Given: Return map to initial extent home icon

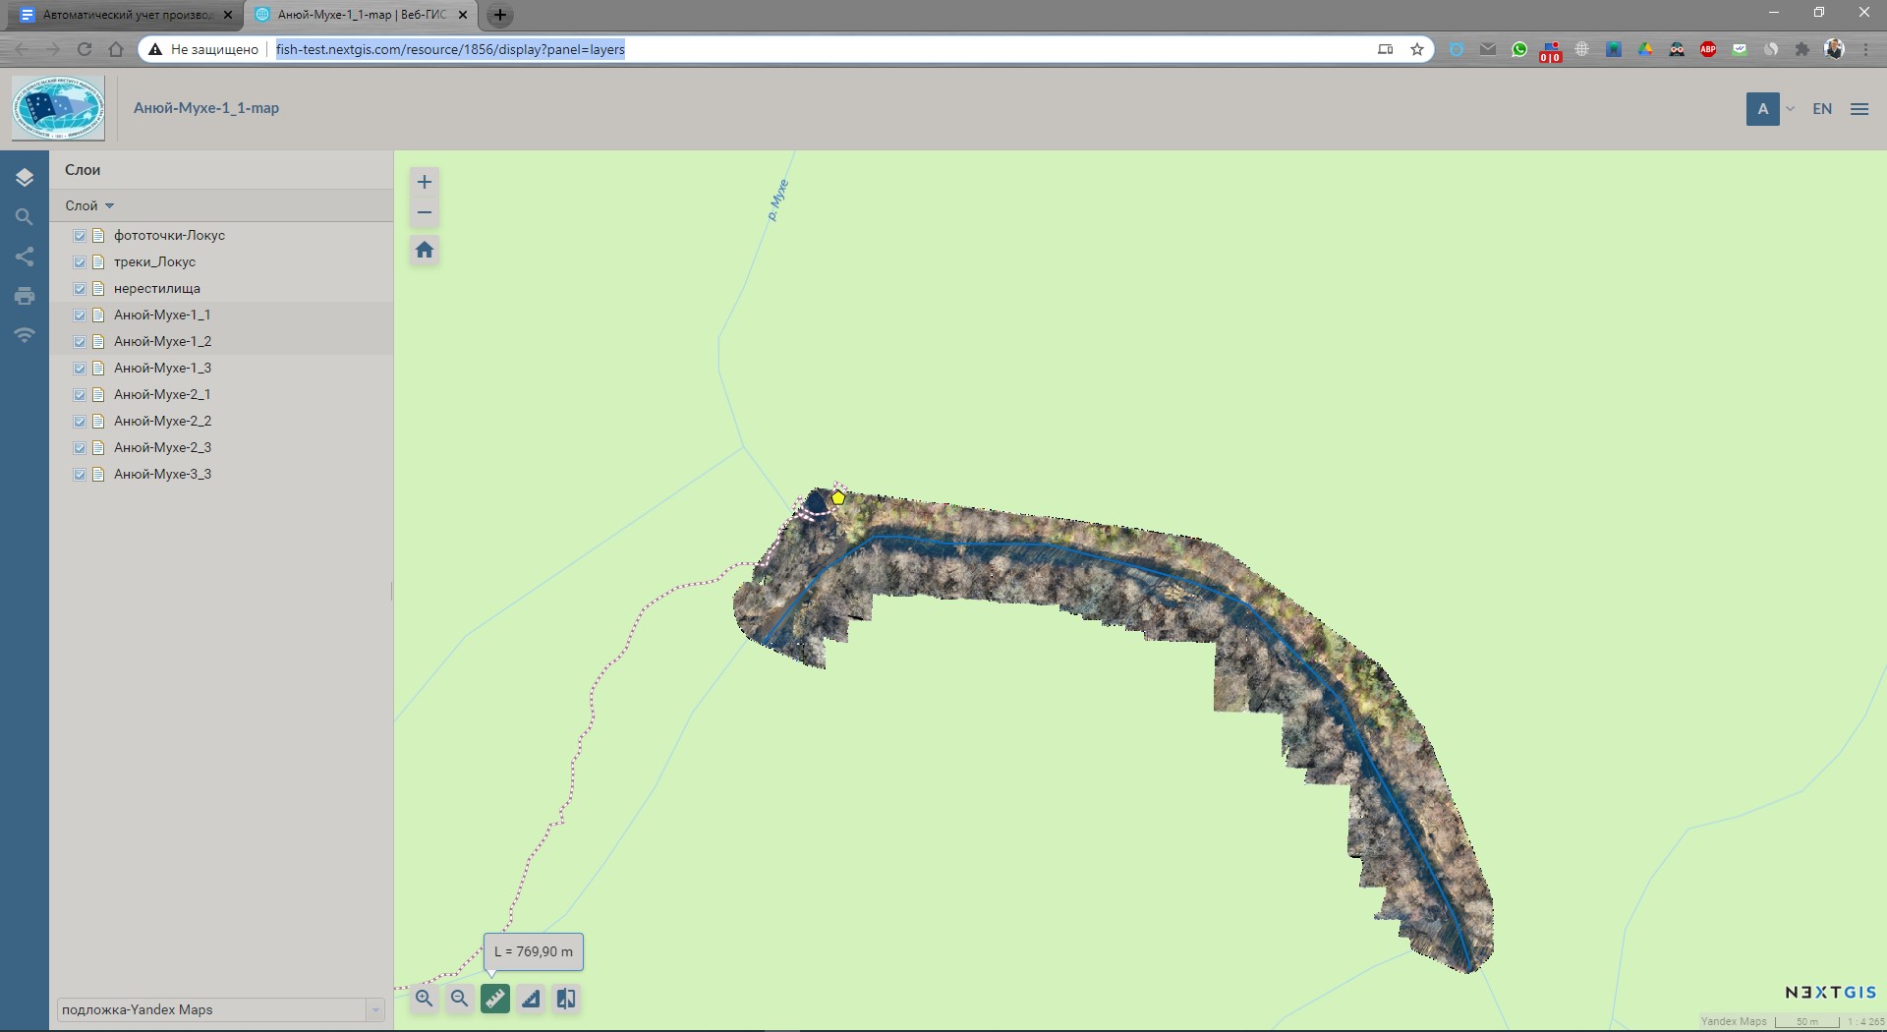Looking at the screenshot, I should point(425,250).
